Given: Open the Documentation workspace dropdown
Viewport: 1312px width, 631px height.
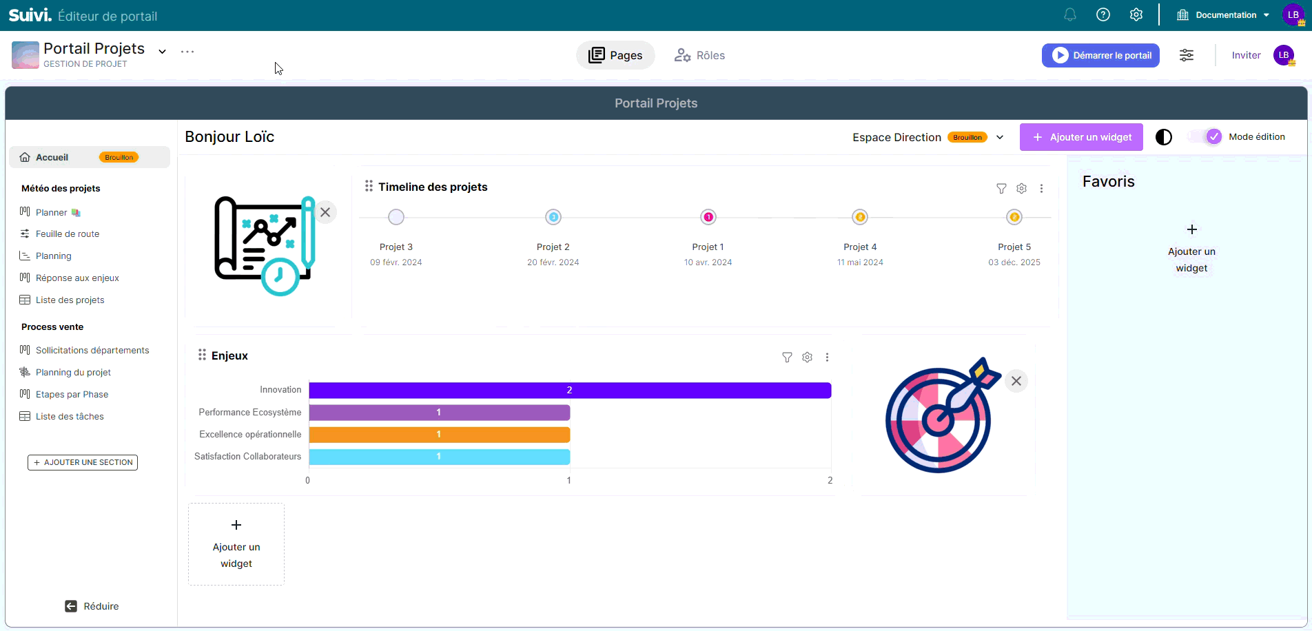Looking at the screenshot, I should tap(1224, 15).
